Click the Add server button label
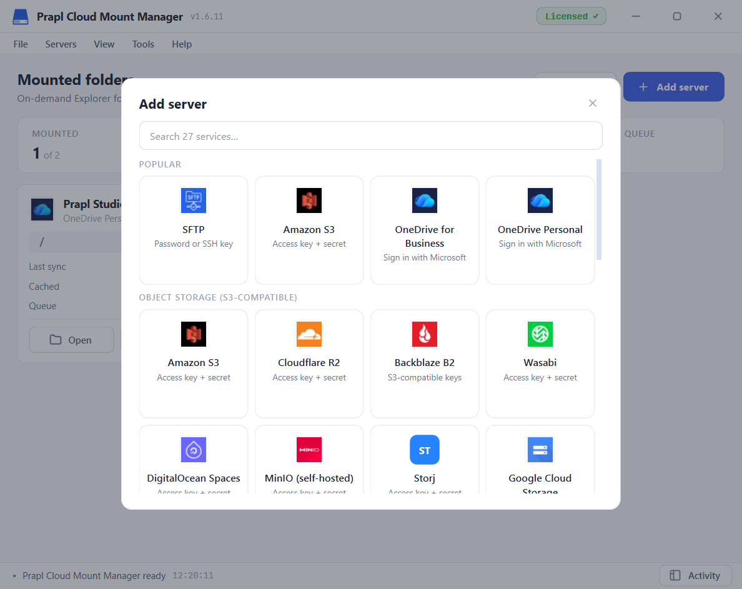 coord(682,87)
